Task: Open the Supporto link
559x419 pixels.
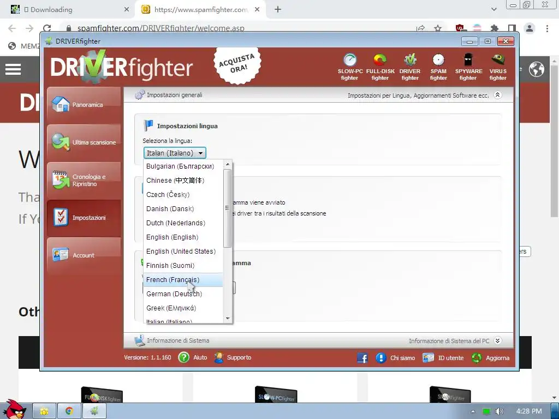Action: (x=239, y=357)
